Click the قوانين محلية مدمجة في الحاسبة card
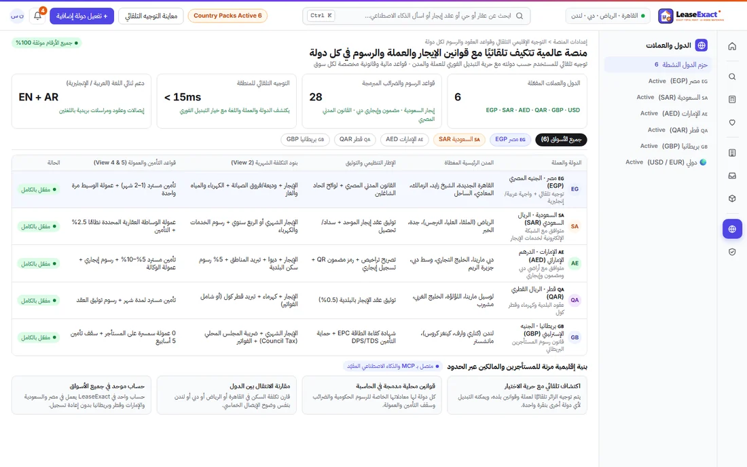This screenshot has height=467, width=747. (x=371, y=395)
